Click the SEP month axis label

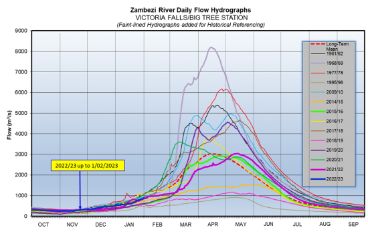click(x=353, y=225)
